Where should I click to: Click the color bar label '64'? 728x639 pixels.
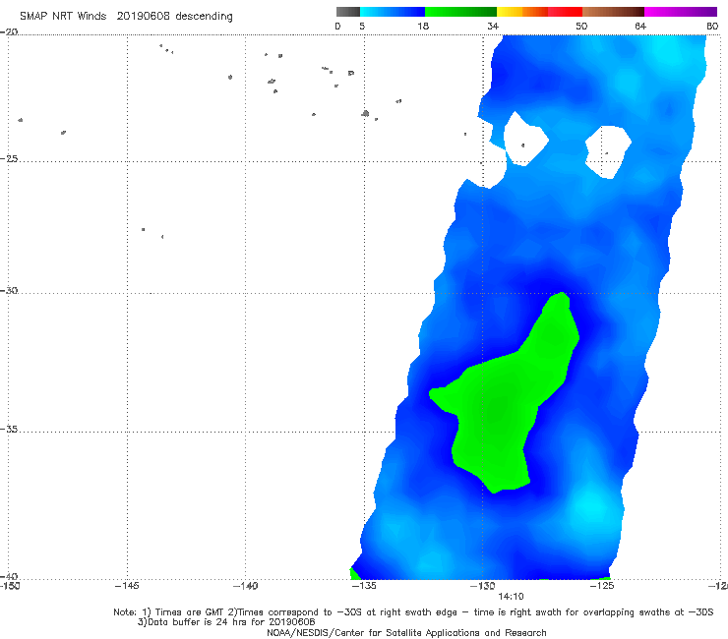tap(640, 26)
